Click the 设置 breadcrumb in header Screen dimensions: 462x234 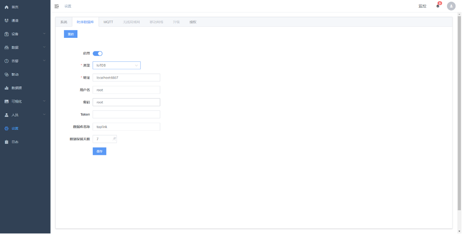point(68,6)
